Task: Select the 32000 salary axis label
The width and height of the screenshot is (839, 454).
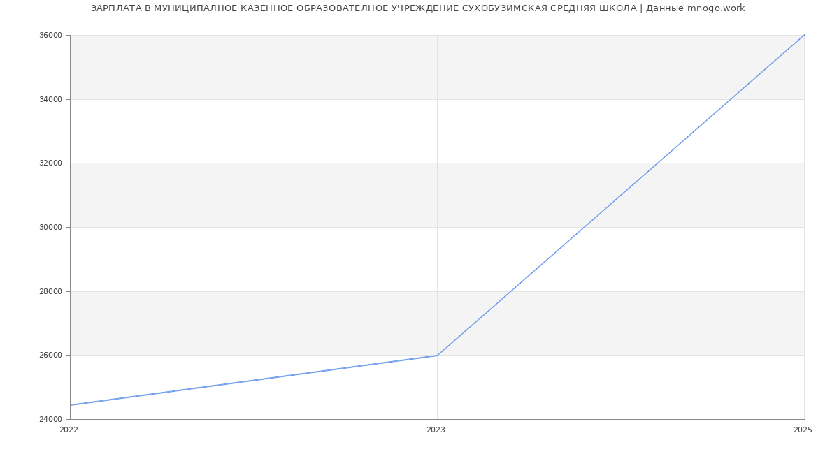Action: point(50,163)
